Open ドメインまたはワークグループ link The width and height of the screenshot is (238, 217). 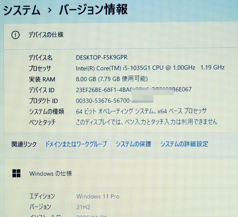[76, 144]
